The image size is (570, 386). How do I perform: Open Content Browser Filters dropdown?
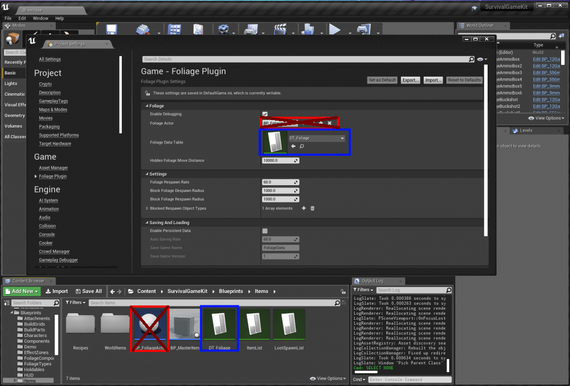tap(76, 303)
